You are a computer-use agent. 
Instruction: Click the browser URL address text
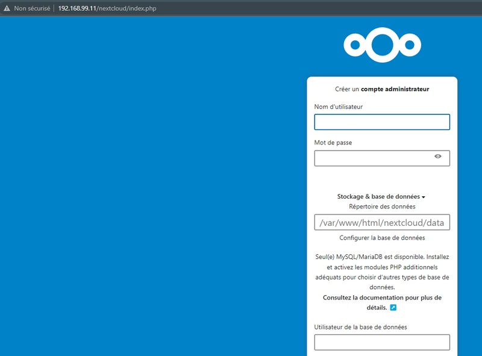coord(107,10)
